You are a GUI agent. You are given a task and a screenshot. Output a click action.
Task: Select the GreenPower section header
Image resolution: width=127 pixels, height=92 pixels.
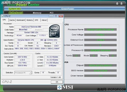pos(68,9)
